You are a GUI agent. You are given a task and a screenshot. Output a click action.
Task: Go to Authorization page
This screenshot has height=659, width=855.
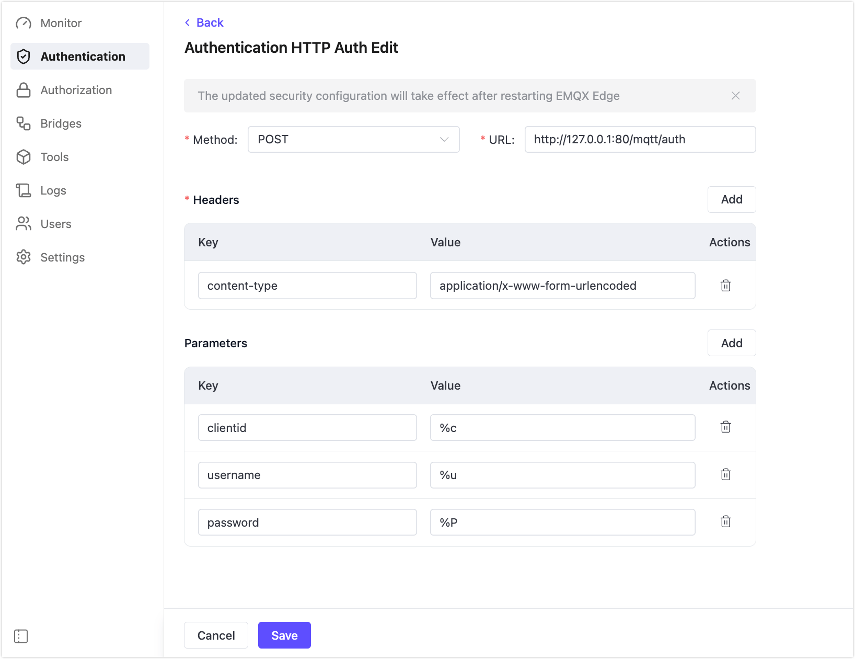pyautogui.click(x=76, y=90)
